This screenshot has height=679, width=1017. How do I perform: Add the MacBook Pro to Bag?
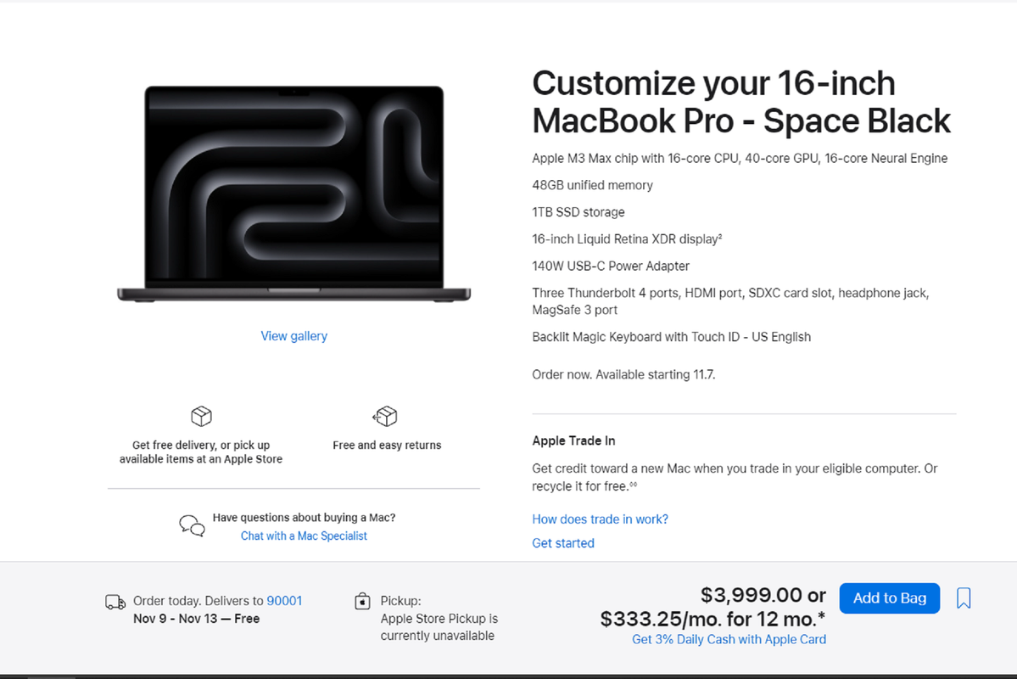click(889, 598)
